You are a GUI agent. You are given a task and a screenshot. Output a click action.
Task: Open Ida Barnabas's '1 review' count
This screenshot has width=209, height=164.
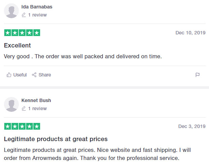click(x=37, y=15)
